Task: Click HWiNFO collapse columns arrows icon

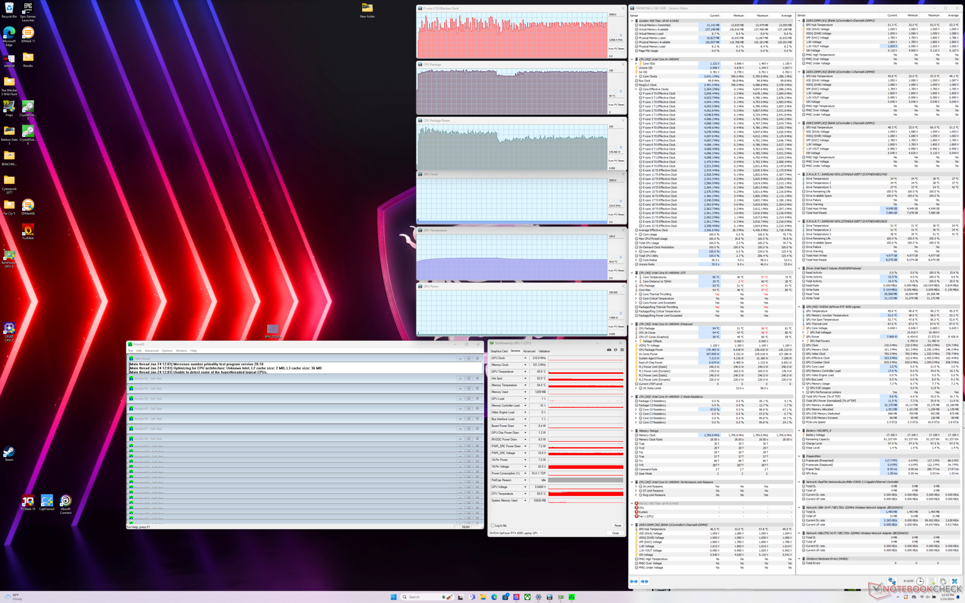Action: point(644,581)
